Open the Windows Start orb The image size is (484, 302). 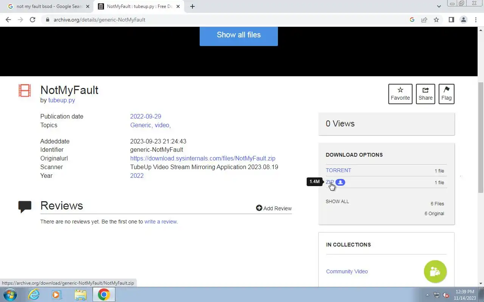click(10, 294)
